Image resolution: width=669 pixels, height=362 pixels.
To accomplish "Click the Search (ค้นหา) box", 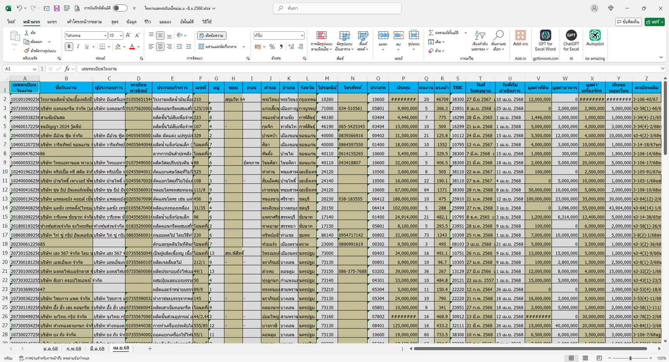I will click(337, 8).
